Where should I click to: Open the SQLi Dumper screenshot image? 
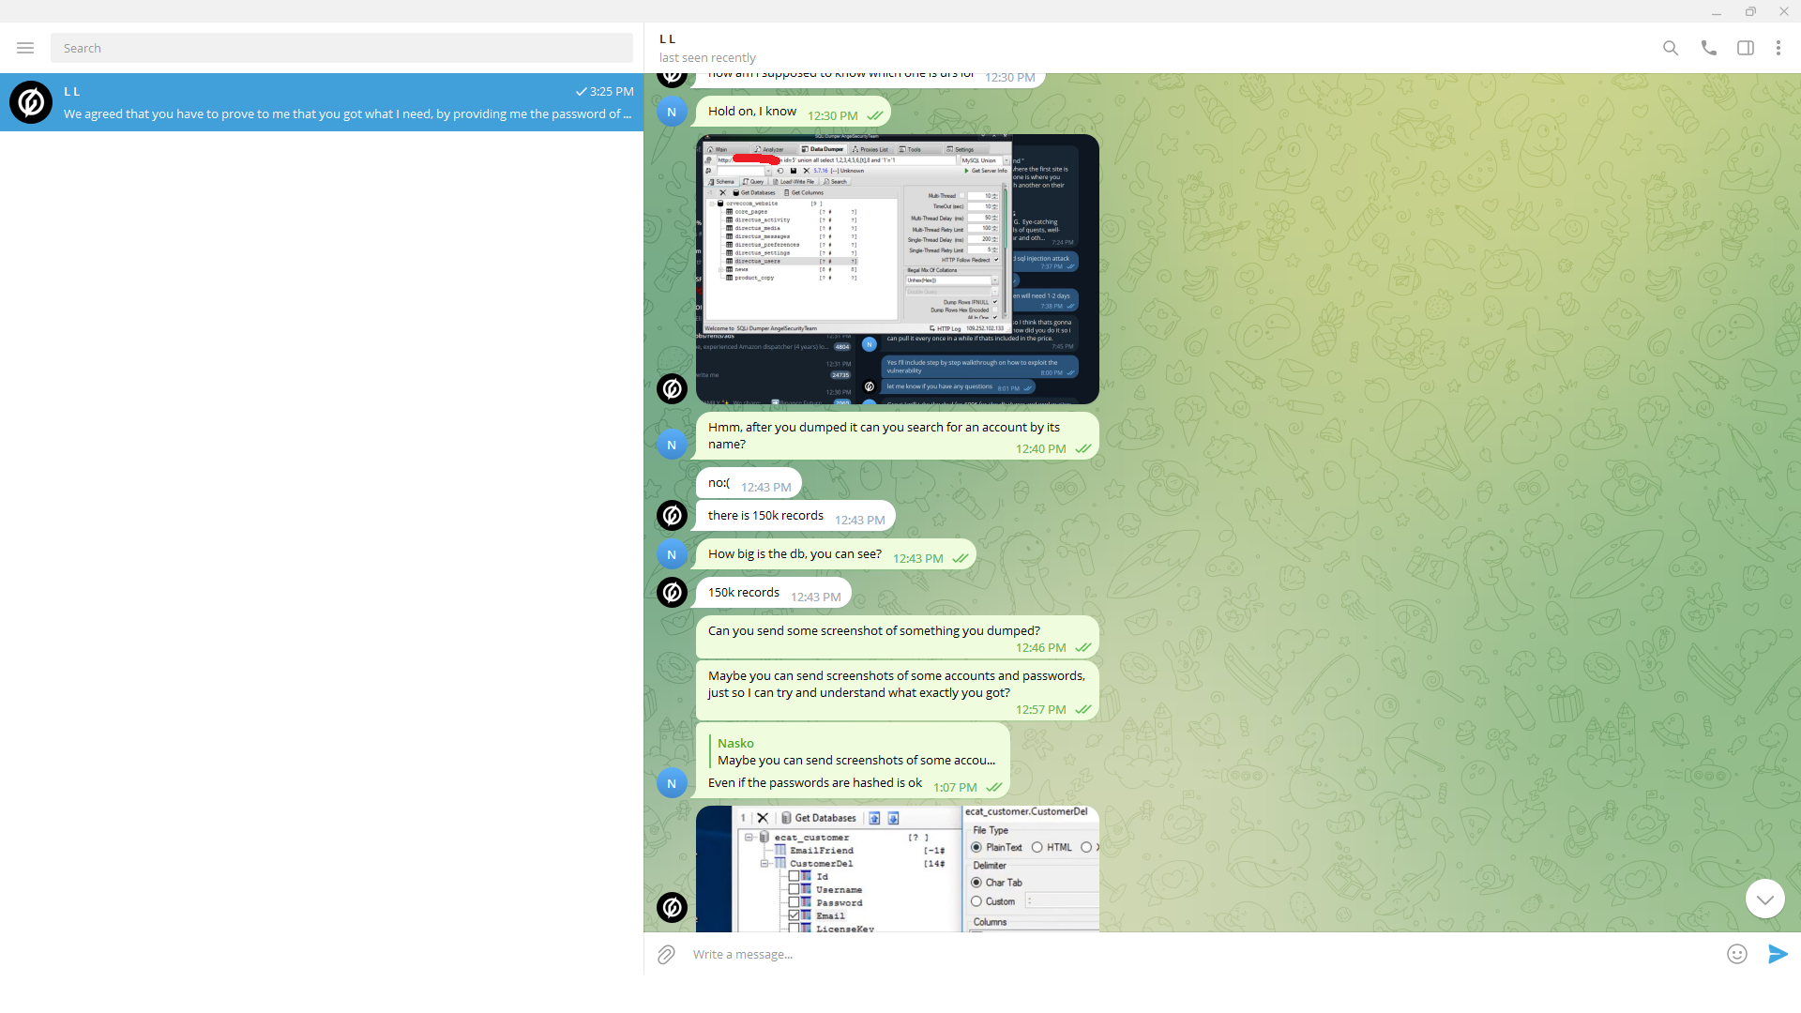[897, 269]
